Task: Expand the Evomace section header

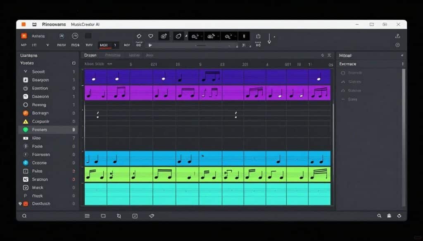Action: (x=371, y=64)
